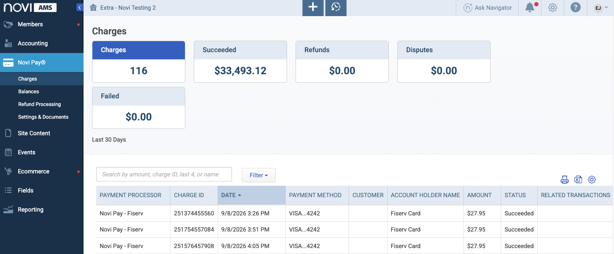Open the settings gear in top bar

[553, 8]
